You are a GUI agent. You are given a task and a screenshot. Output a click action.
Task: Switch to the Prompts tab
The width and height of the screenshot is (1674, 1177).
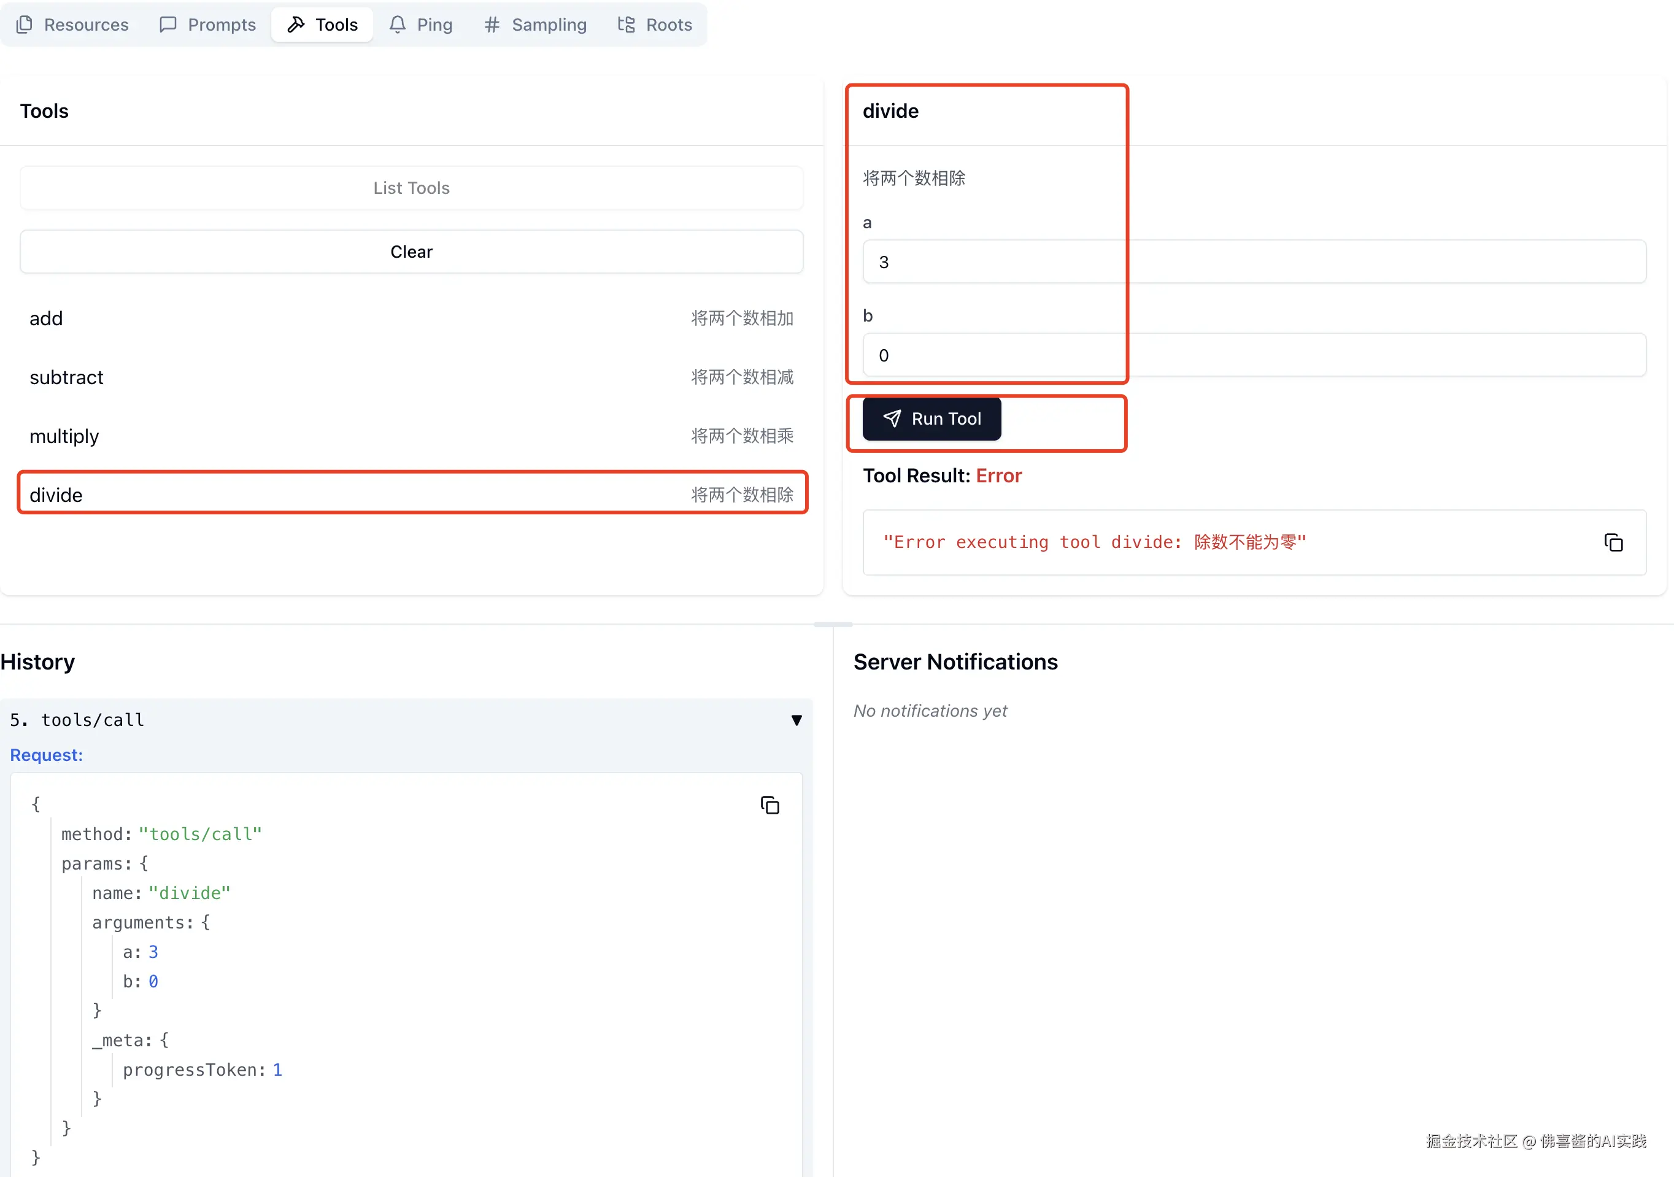(x=208, y=25)
